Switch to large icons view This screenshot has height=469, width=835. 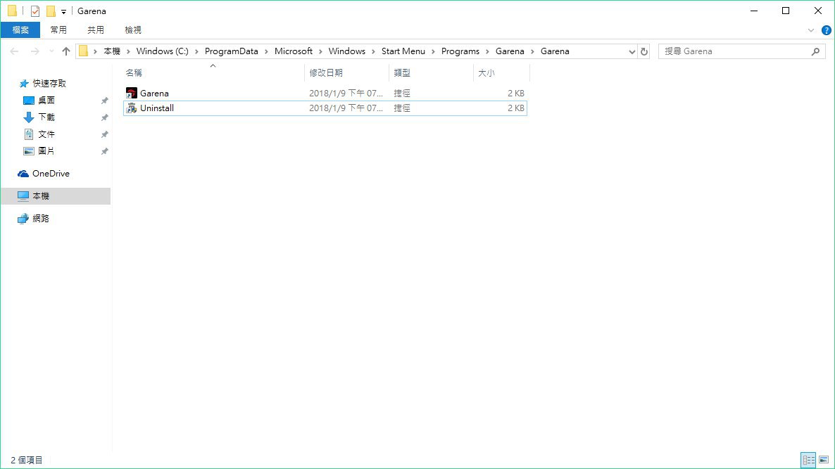coord(823,460)
